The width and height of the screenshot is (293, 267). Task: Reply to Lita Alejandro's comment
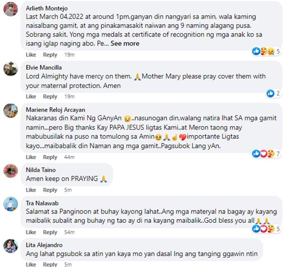(x=50, y=264)
